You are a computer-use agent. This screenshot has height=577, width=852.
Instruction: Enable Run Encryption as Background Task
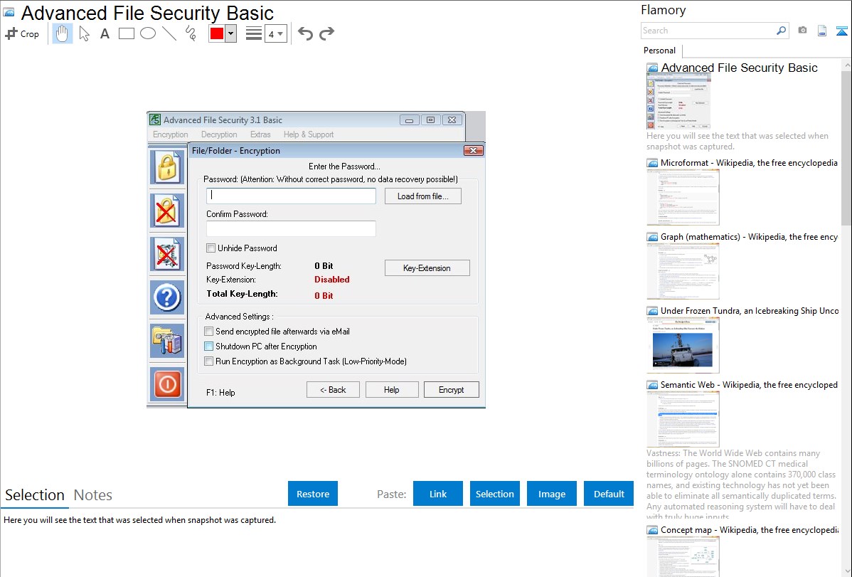coord(208,361)
